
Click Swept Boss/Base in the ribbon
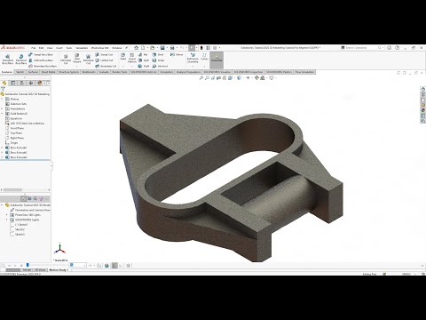(x=41, y=54)
